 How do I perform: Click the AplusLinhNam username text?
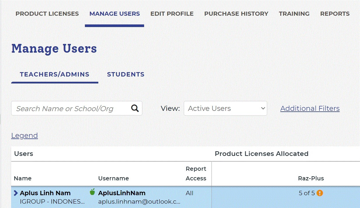[122, 193]
